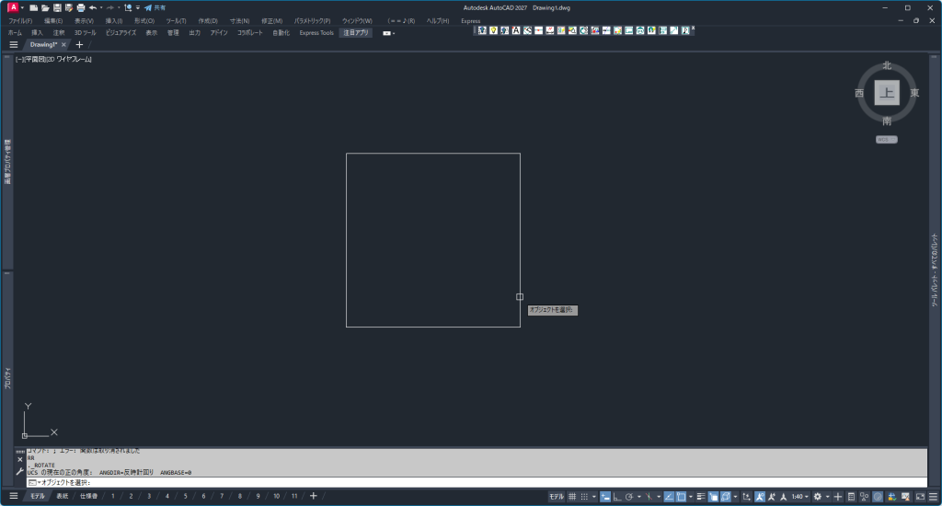942x506 pixels.
Task: Click the status bar customization hamburger icon
Action: click(932, 497)
